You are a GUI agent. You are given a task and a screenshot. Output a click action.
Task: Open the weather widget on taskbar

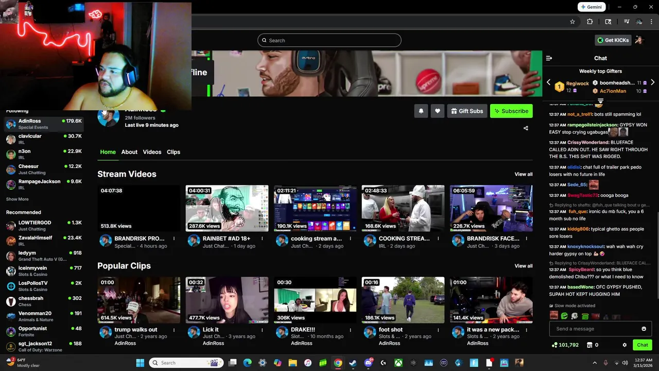pyautogui.click(x=23, y=363)
